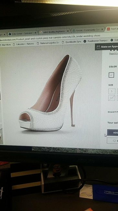Viewport: 118px width, 211px height.
Task: Close the Forum - Community tab
Action: [x=102, y=29]
